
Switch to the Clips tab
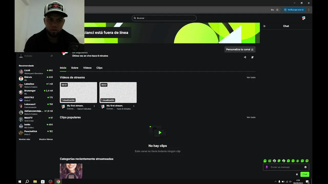tap(99, 68)
